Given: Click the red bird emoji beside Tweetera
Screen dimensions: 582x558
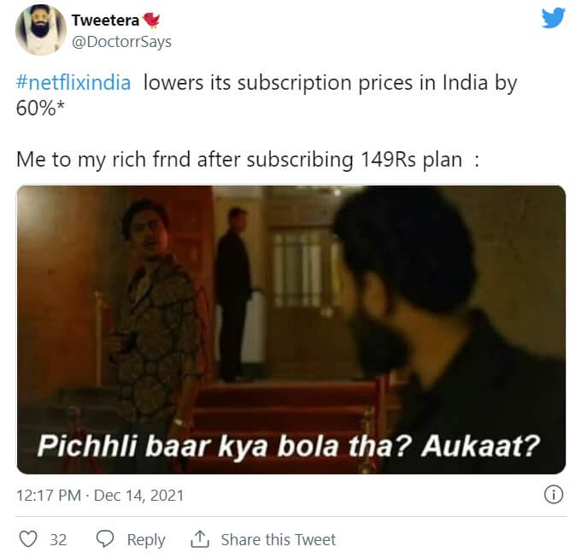Looking at the screenshot, I should [x=151, y=20].
